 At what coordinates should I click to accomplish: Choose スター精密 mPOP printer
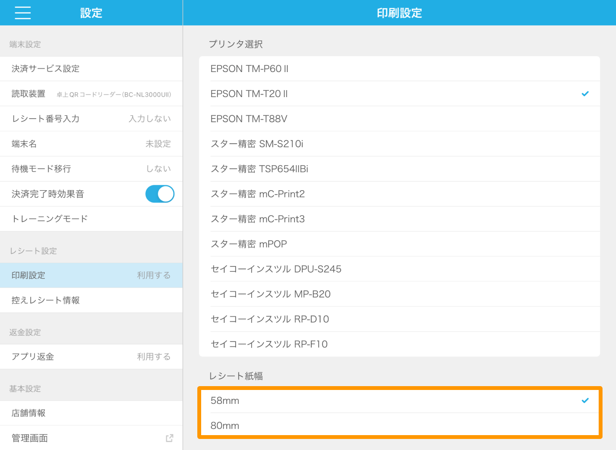point(399,243)
